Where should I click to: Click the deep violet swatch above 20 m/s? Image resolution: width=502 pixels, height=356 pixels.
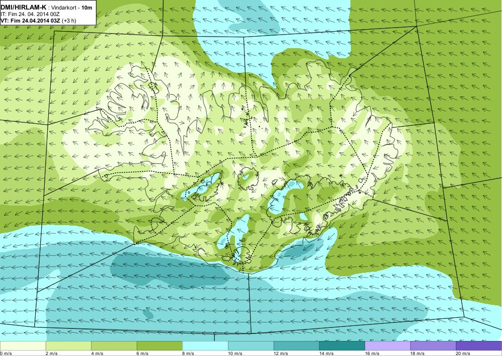click(479, 346)
